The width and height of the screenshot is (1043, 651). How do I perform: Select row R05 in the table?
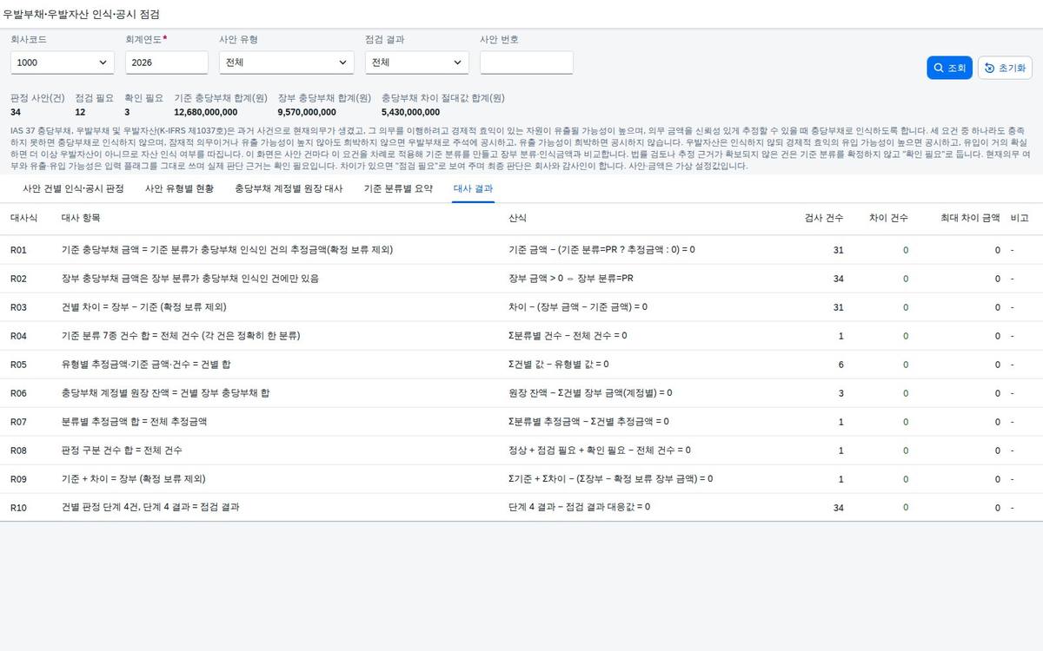point(521,365)
